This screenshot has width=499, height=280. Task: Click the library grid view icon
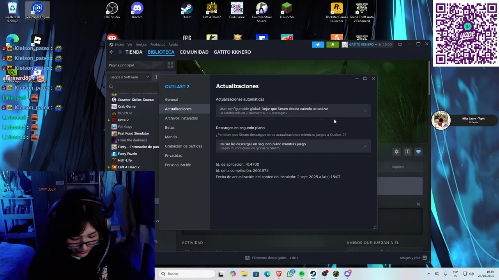click(x=170, y=65)
